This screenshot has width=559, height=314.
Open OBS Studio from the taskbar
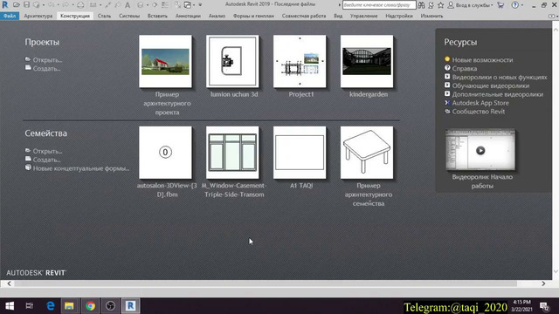(110, 306)
